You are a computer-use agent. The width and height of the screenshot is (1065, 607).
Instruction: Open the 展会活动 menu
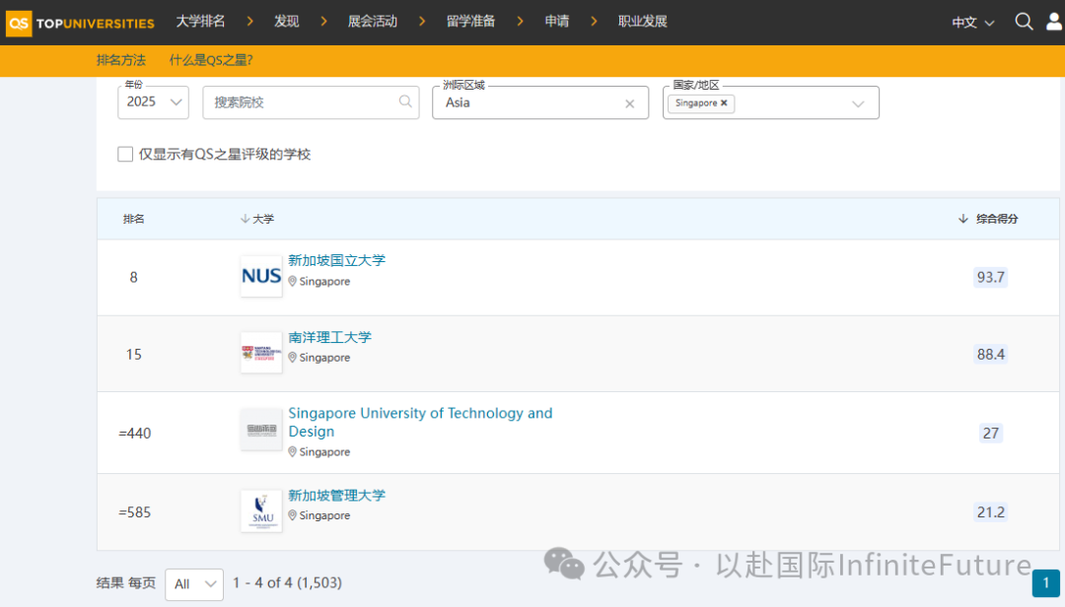[x=372, y=22]
